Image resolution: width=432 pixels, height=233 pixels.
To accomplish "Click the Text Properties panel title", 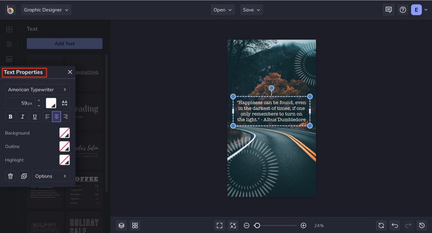I will point(23,72).
